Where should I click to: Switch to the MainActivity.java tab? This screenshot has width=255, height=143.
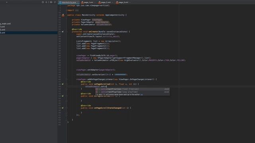click(69, 2)
